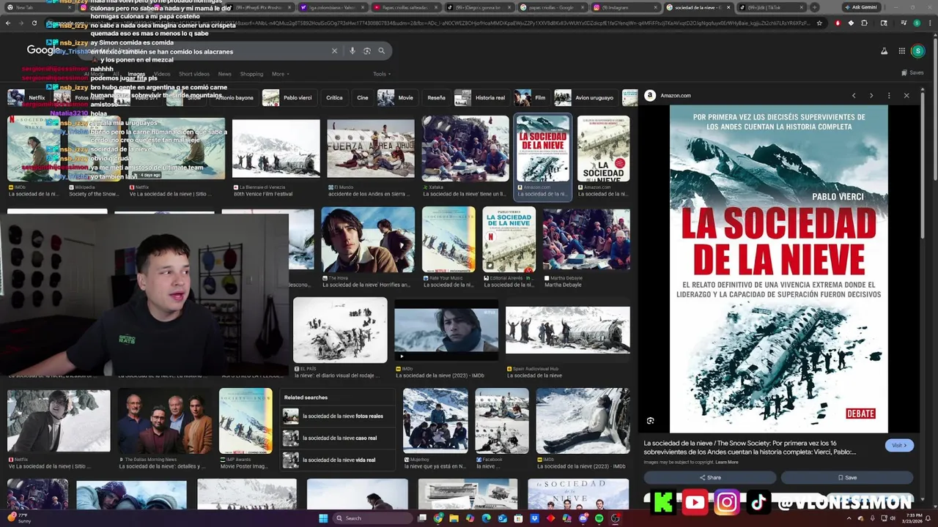Close the image preview panel
This screenshot has height=527, width=938.
(906, 95)
